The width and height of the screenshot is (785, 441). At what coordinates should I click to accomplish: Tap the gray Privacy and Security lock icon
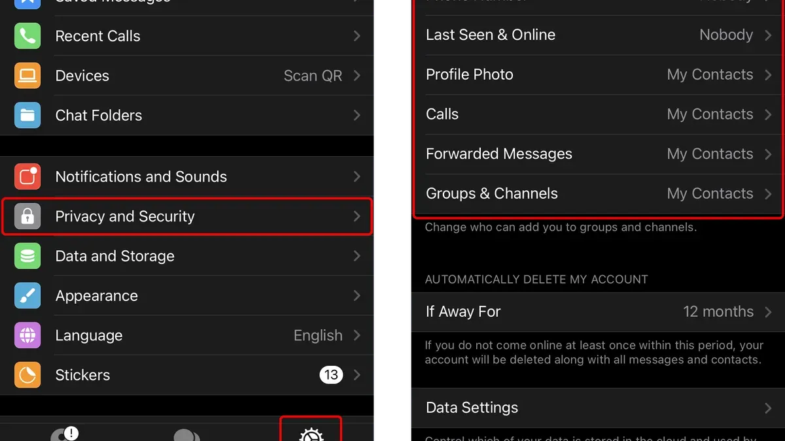coord(27,216)
